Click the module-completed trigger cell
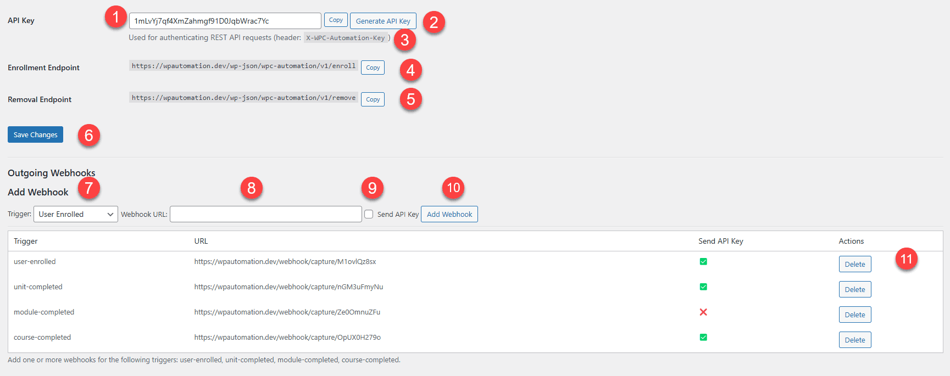 click(x=44, y=312)
